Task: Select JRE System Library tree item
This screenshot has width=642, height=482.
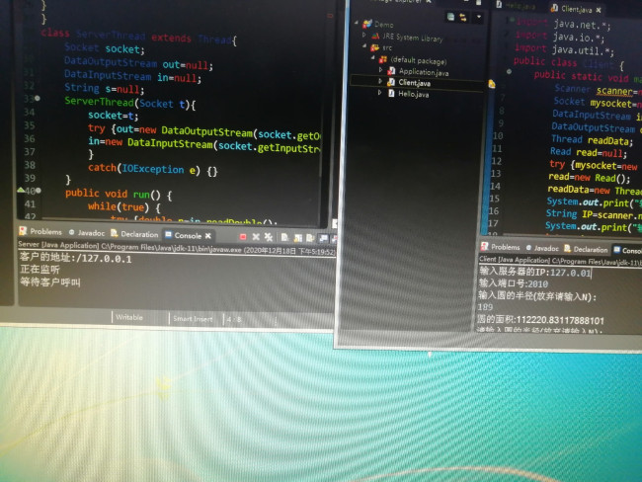Action: point(412,38)
